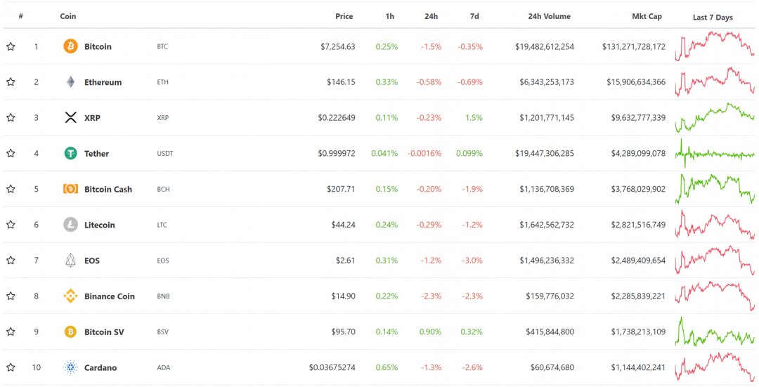The image size is (759, 387).
Task: Sort by the 1h change column
Action: [x=389, y=16]
